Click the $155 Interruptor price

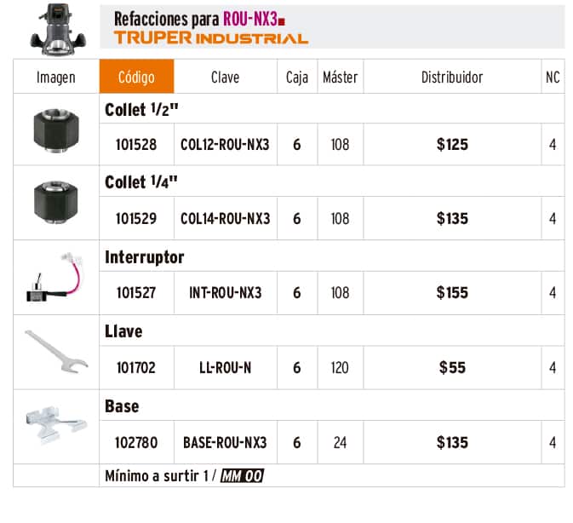[x=452, y=293]
